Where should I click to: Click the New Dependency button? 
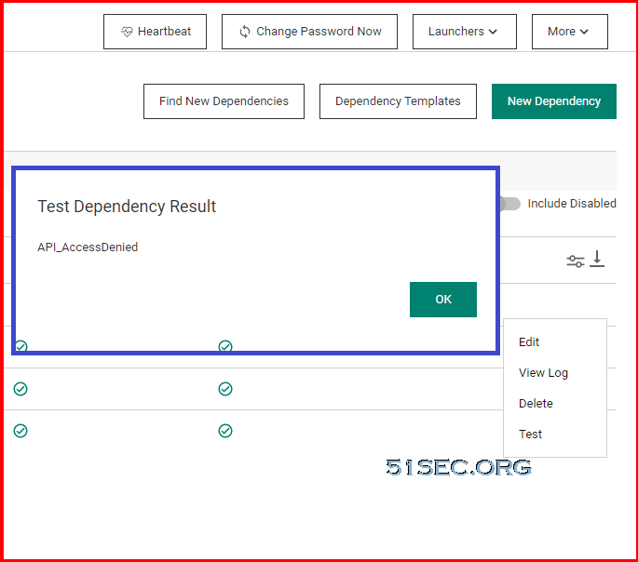554,101
